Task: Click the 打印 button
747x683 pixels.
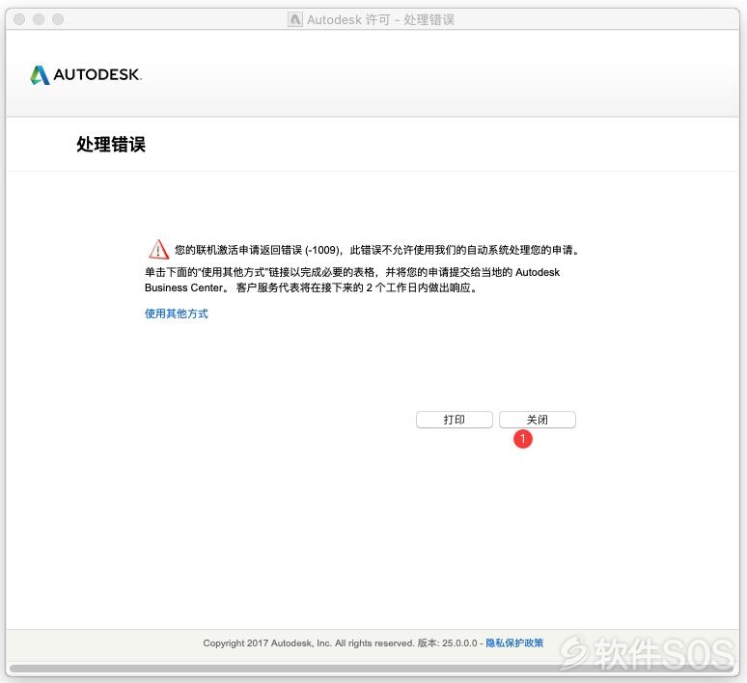Action: click(454, 420)
